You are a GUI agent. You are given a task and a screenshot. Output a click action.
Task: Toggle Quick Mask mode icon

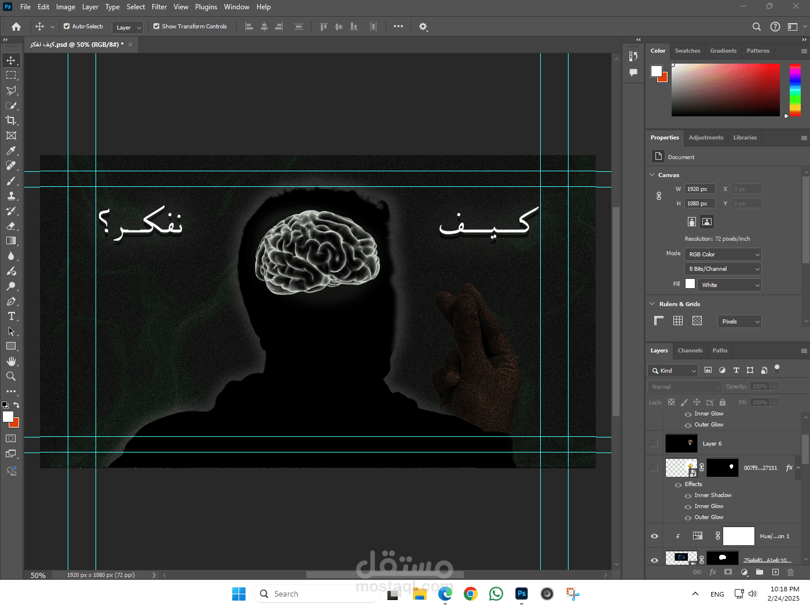(x=11, y=439)
